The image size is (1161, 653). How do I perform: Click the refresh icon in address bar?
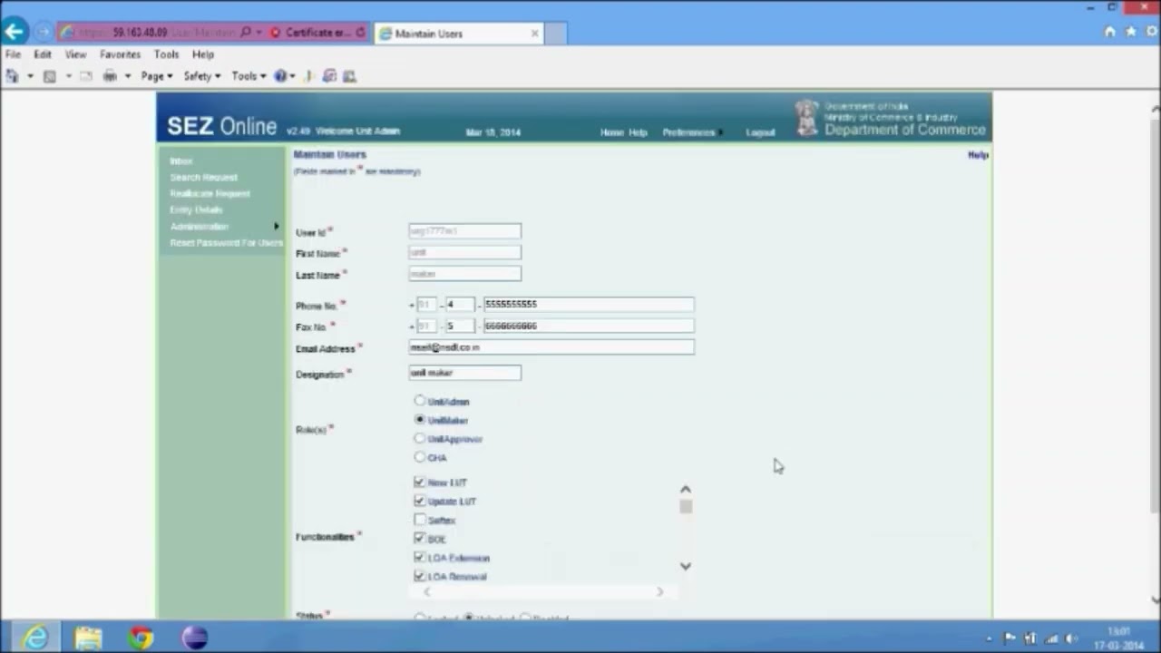point(361,33)
